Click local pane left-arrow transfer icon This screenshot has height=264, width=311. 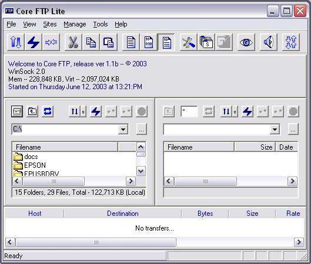coord(111,111)
